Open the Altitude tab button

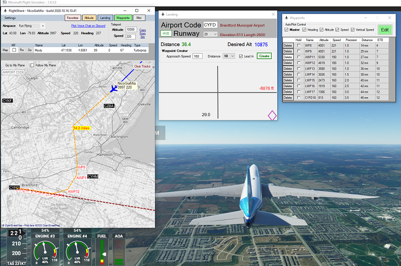point(89,18)
